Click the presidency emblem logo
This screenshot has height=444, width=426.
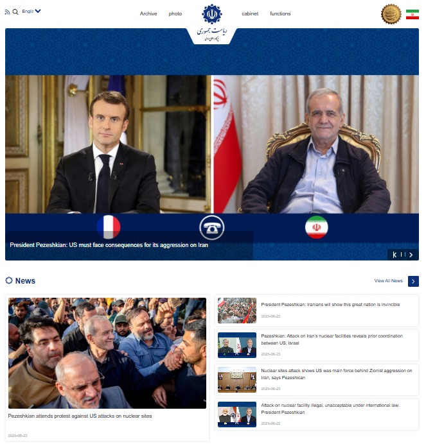212,22
